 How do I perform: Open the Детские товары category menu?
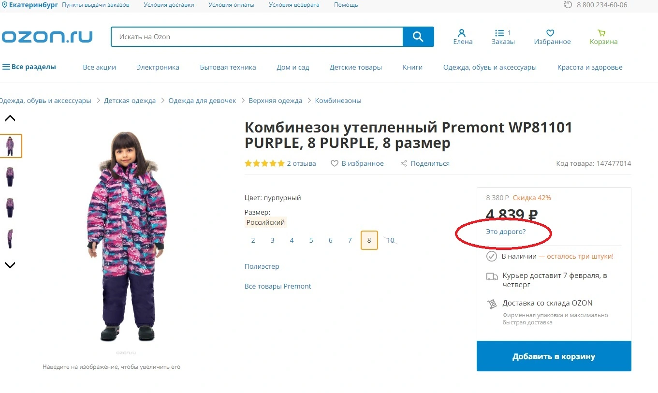356,67
